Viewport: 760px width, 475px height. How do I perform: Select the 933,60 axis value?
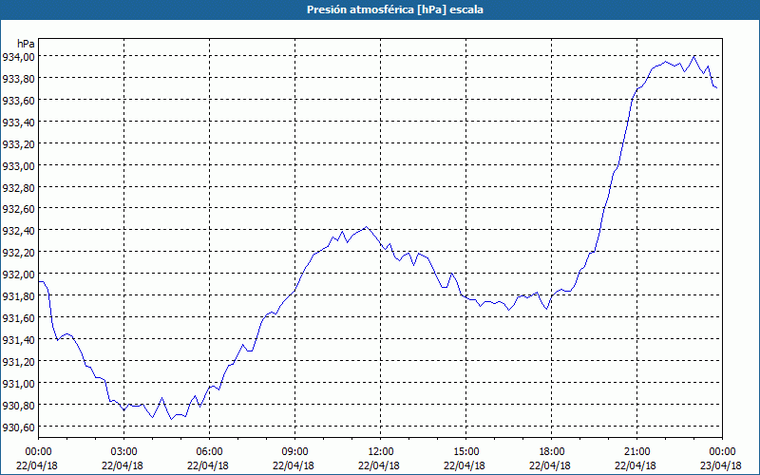coord(18,101)
